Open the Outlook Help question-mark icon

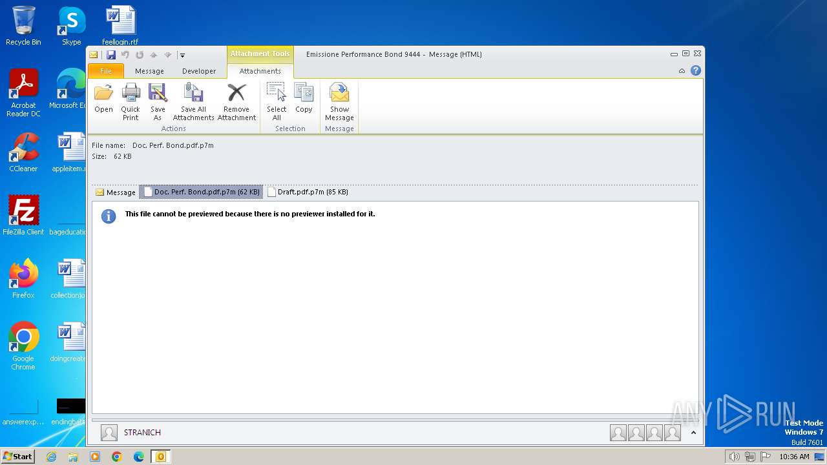(x=696, y=70)
